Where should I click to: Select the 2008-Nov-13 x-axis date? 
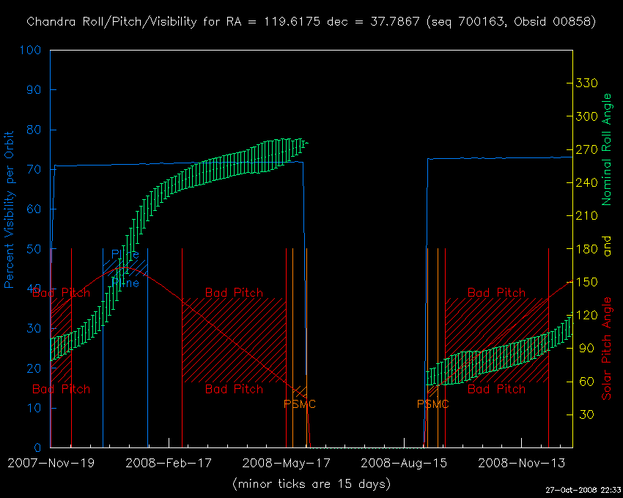(x=521, y=463)
